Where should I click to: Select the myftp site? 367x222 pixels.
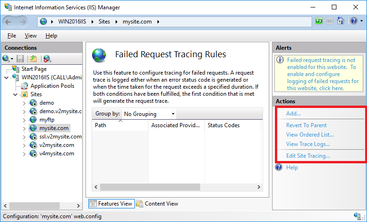(47, 120)
